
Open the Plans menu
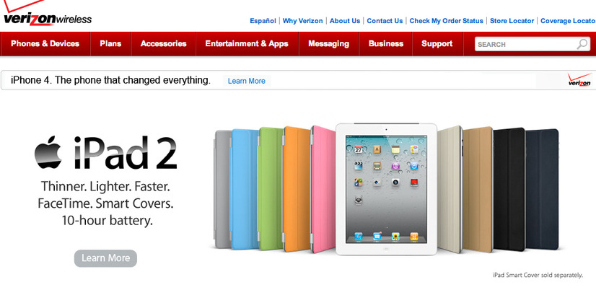110,44
